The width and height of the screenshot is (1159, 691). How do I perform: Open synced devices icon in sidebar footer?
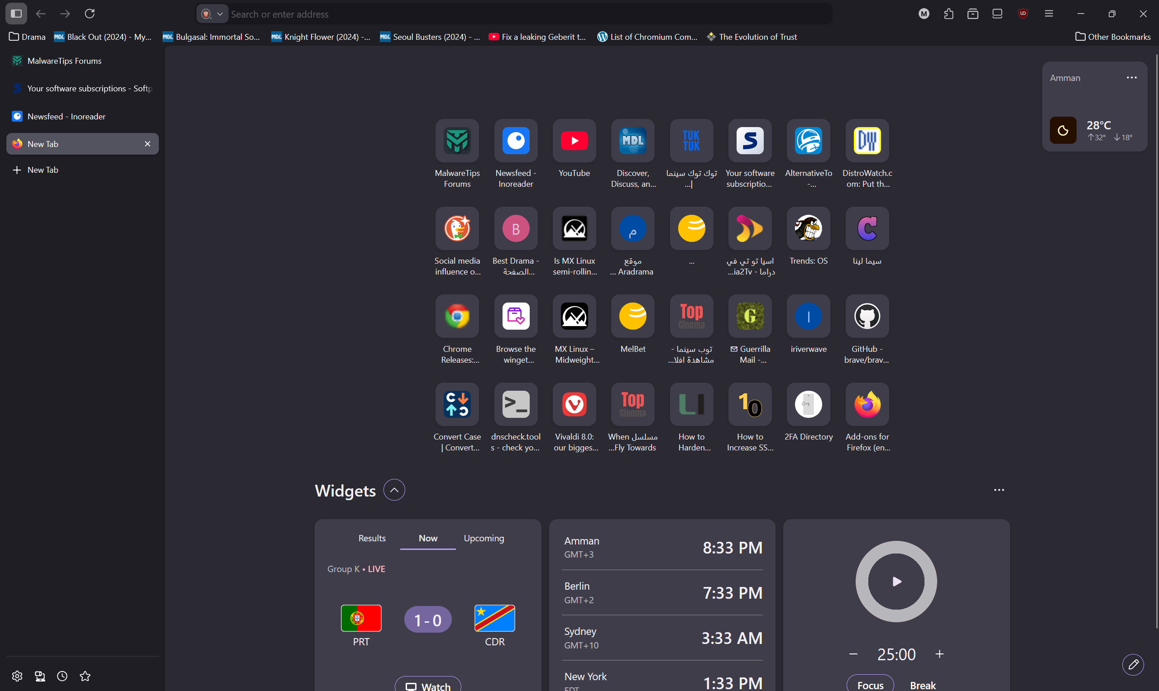tap(40, 676)
